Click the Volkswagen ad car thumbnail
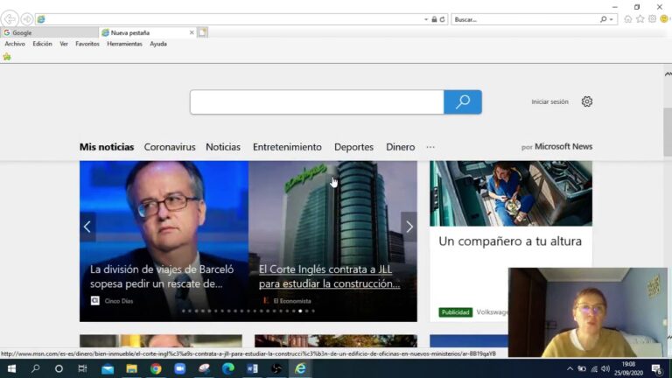The width and height of the screenshot is (672, 378). [x=511, y=193]
